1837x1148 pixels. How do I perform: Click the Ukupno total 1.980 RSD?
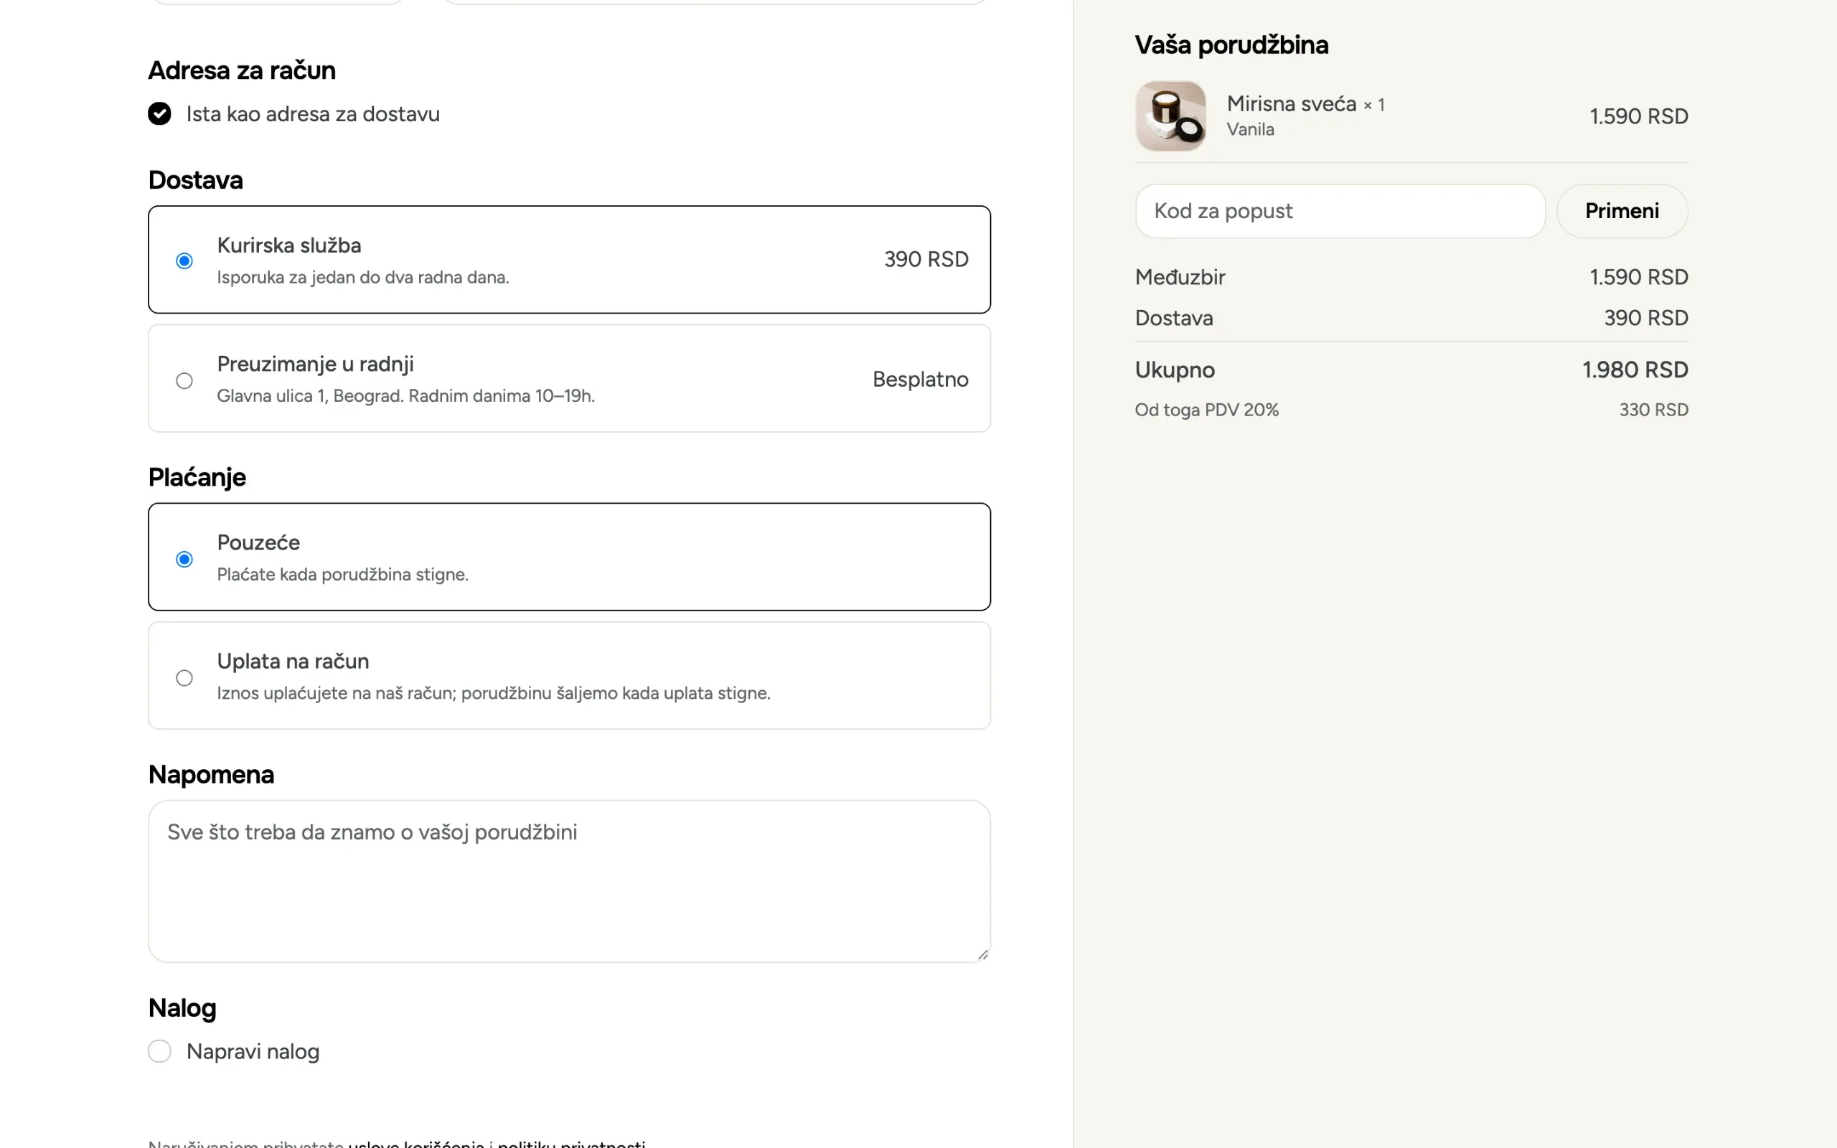click(x=1635, y=370)
